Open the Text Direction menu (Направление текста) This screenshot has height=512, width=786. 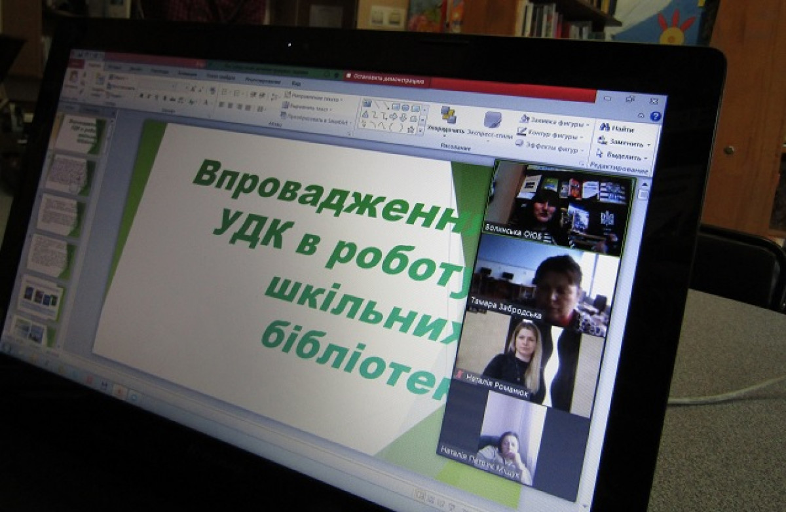tap(313, 98)
